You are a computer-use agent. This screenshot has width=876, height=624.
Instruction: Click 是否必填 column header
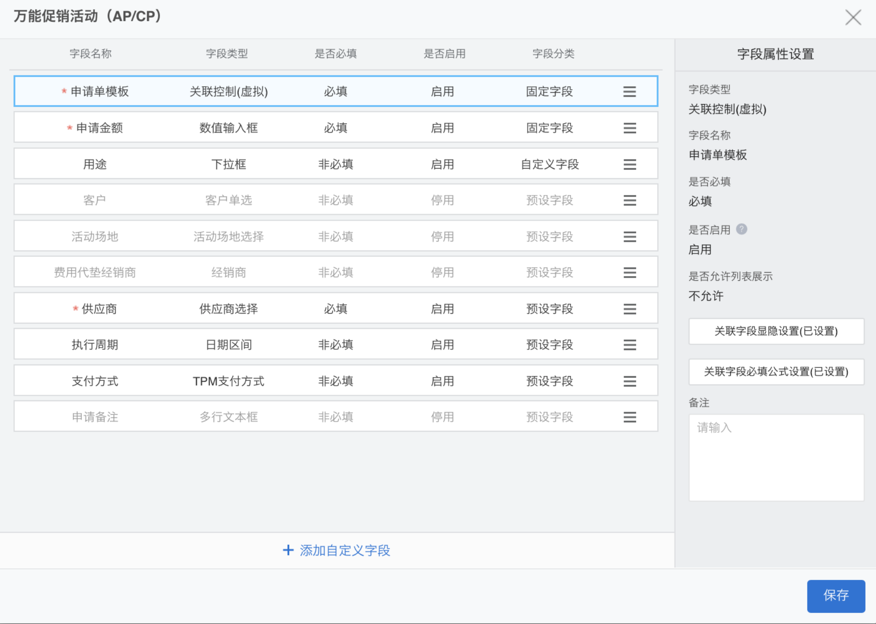[336, 54]
